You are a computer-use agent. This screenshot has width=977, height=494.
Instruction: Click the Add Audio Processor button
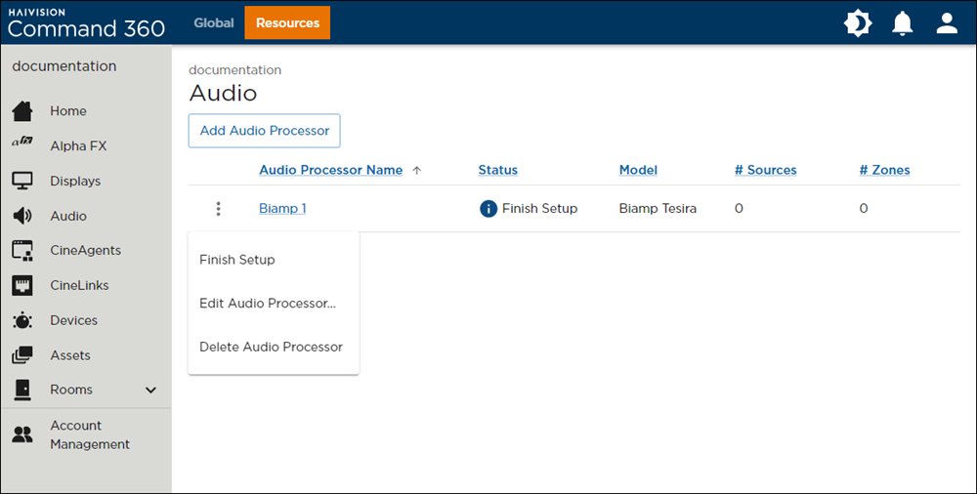point(264,131)
